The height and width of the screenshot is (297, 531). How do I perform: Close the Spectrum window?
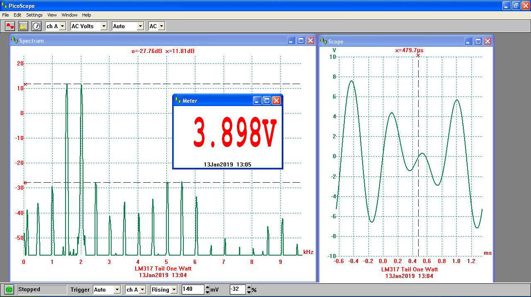(x=310, y=41)
